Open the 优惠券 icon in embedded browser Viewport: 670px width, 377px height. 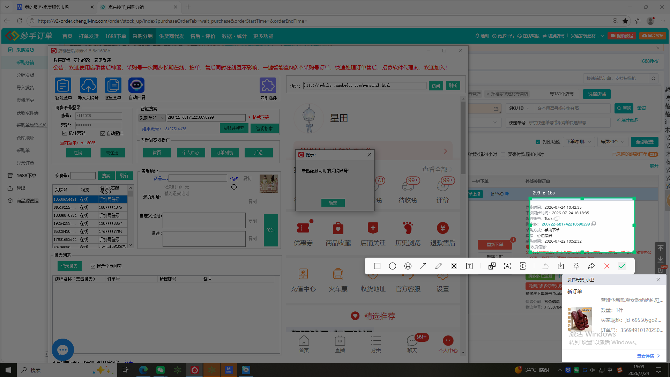(303, 228)
